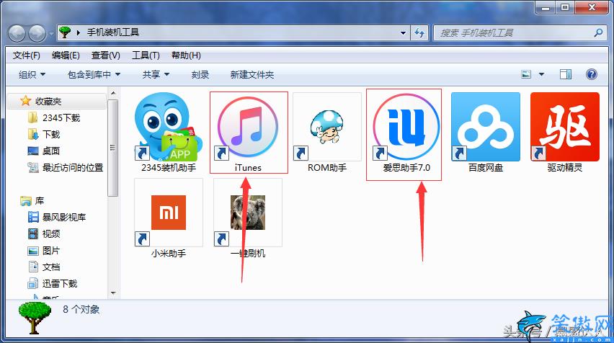Maximize the explorer window

(565, 6)
